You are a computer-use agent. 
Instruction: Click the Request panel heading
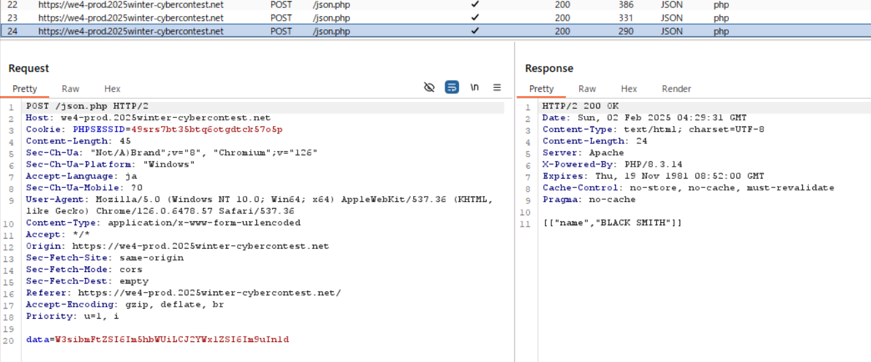tap(29, 68)
